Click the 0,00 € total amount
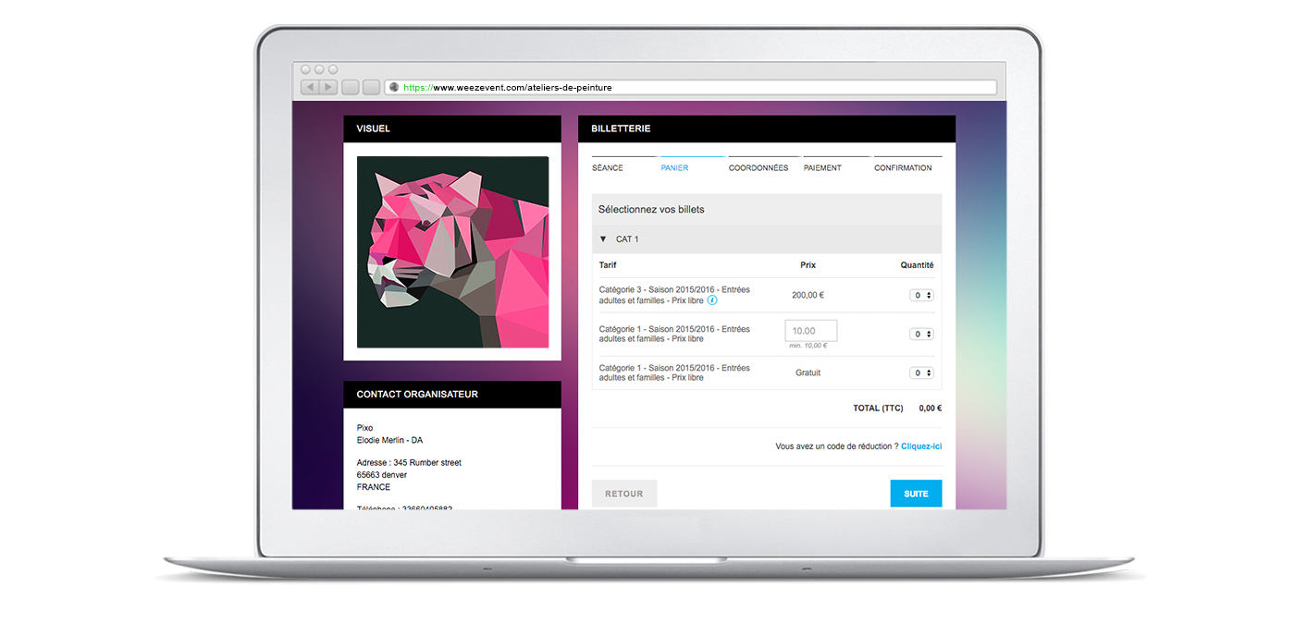The width and height of the screenshot is (1295, 622). [x=930, y=408]
